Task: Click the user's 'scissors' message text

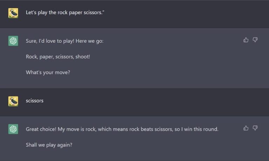Action: coord(35,101)
